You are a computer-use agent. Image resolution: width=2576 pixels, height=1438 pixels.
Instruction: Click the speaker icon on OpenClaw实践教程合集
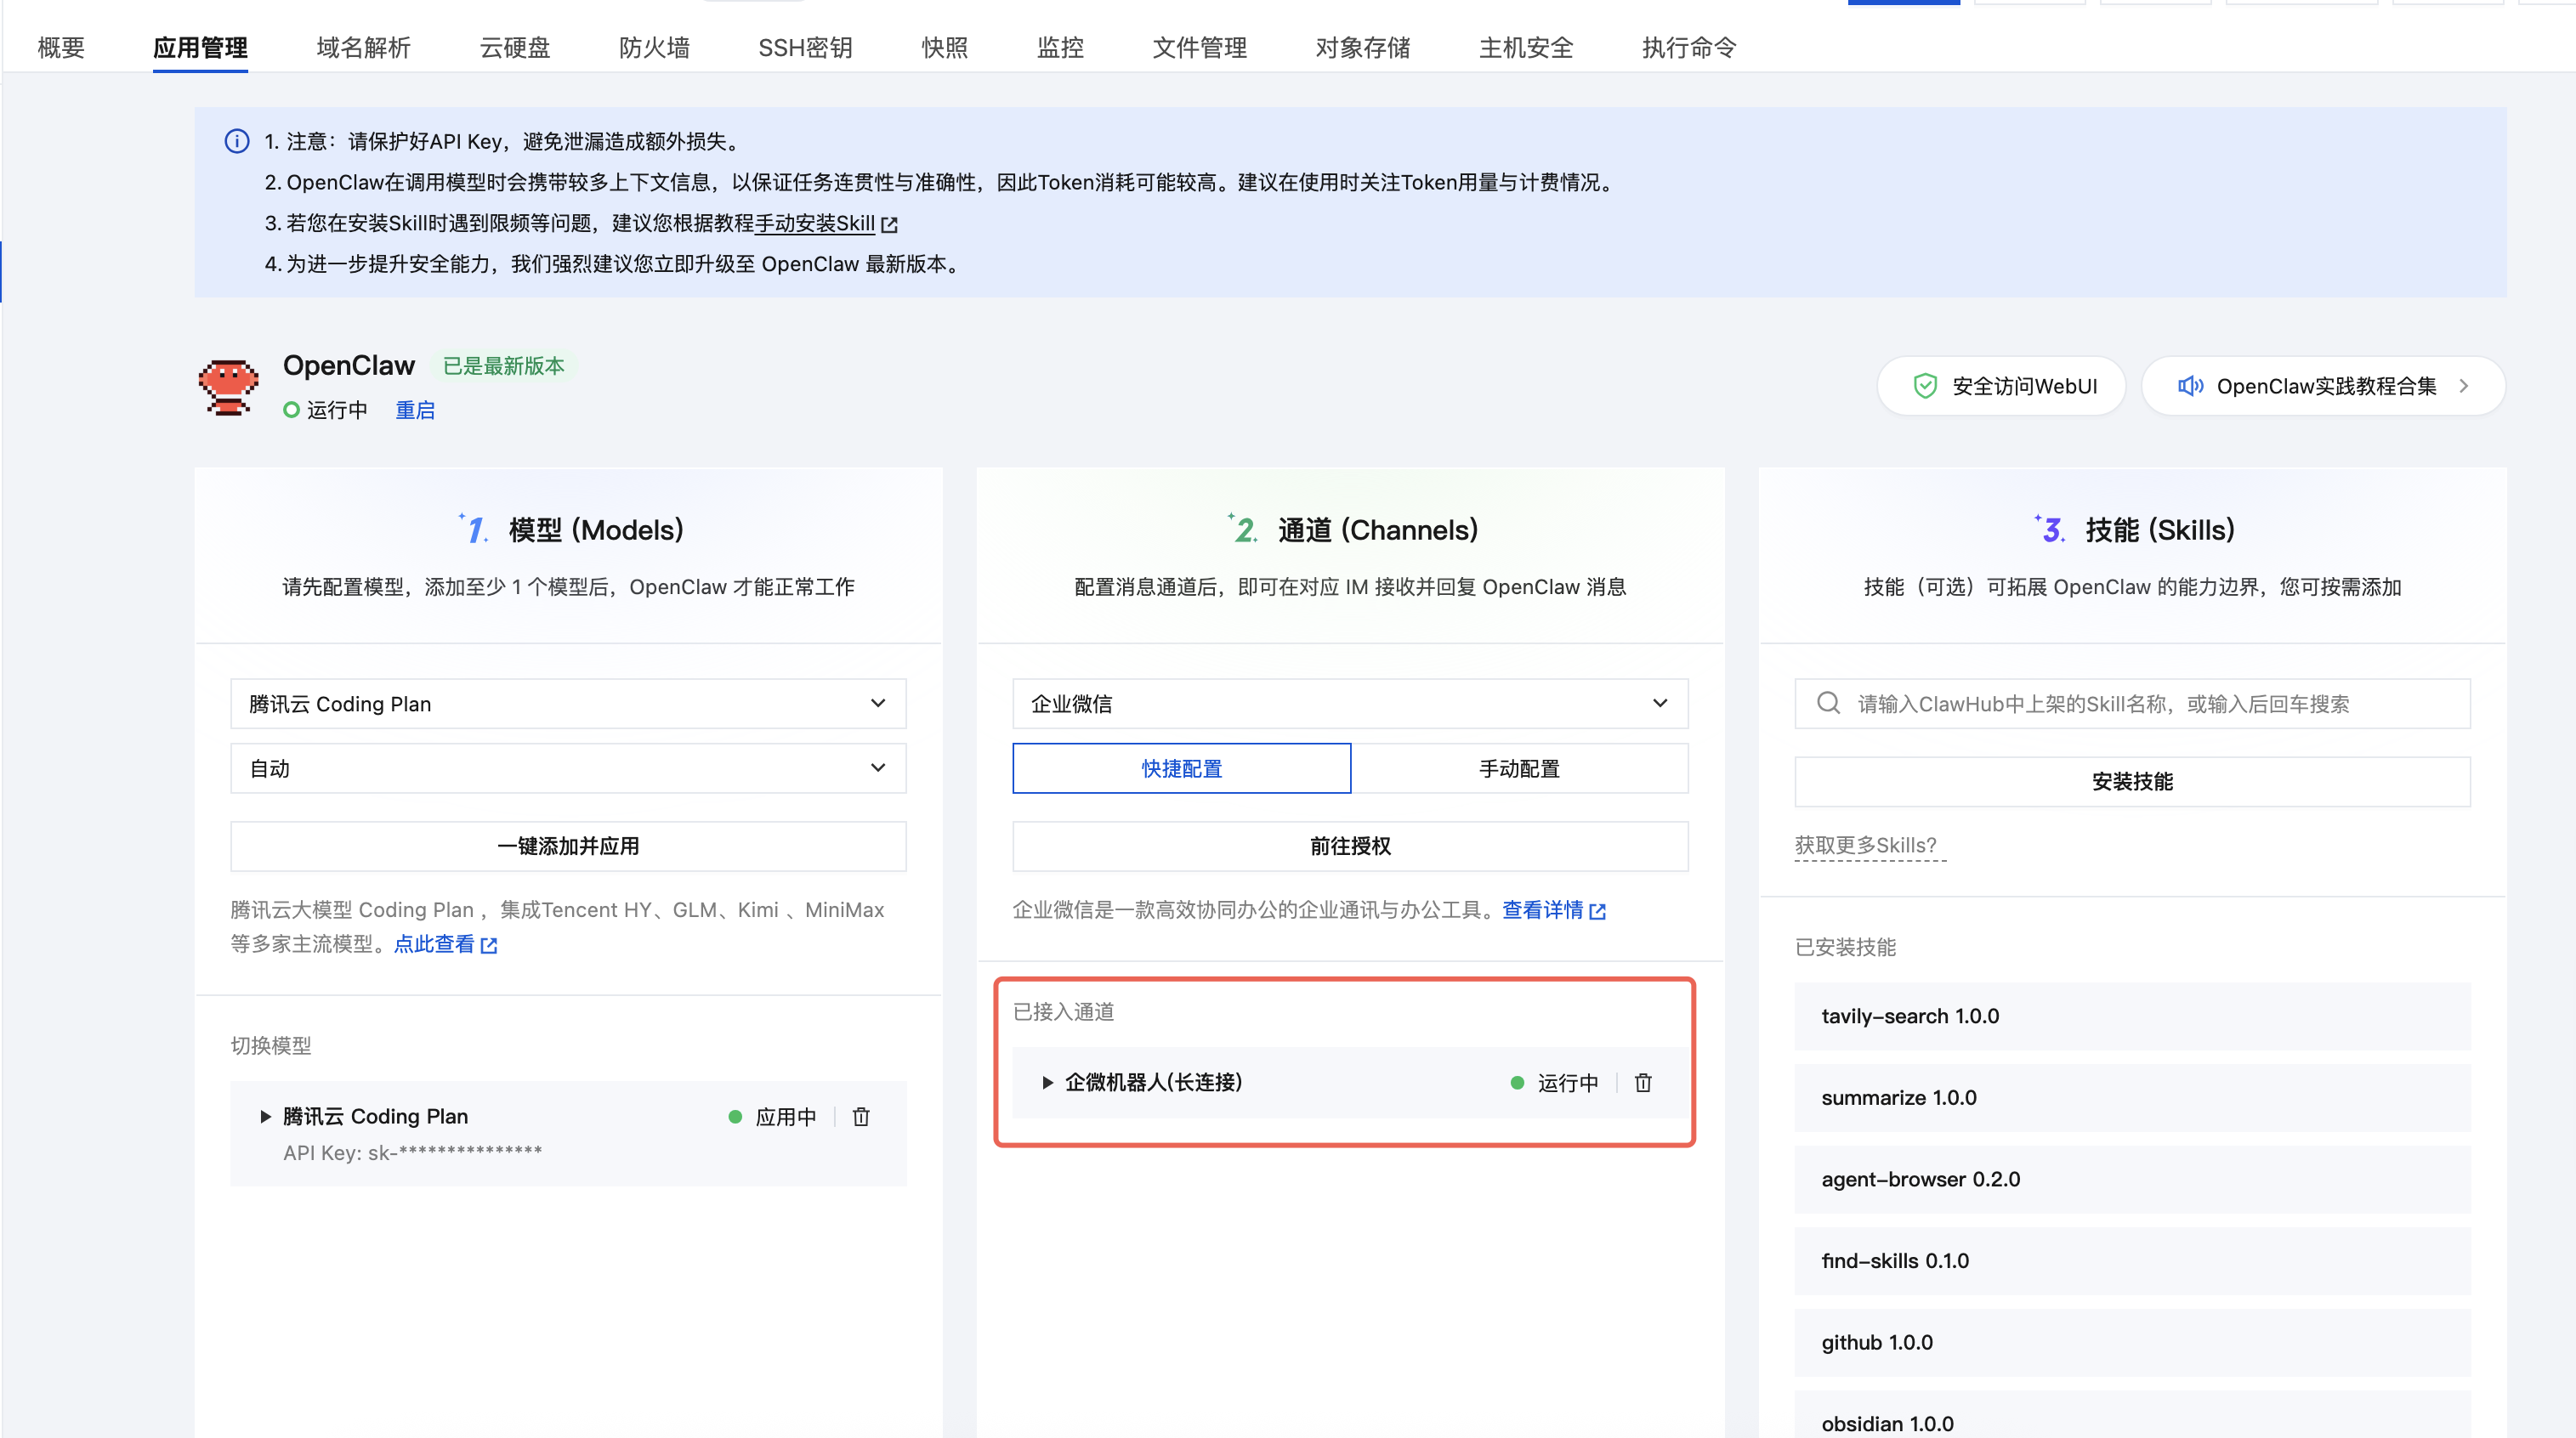[2190, 386]
